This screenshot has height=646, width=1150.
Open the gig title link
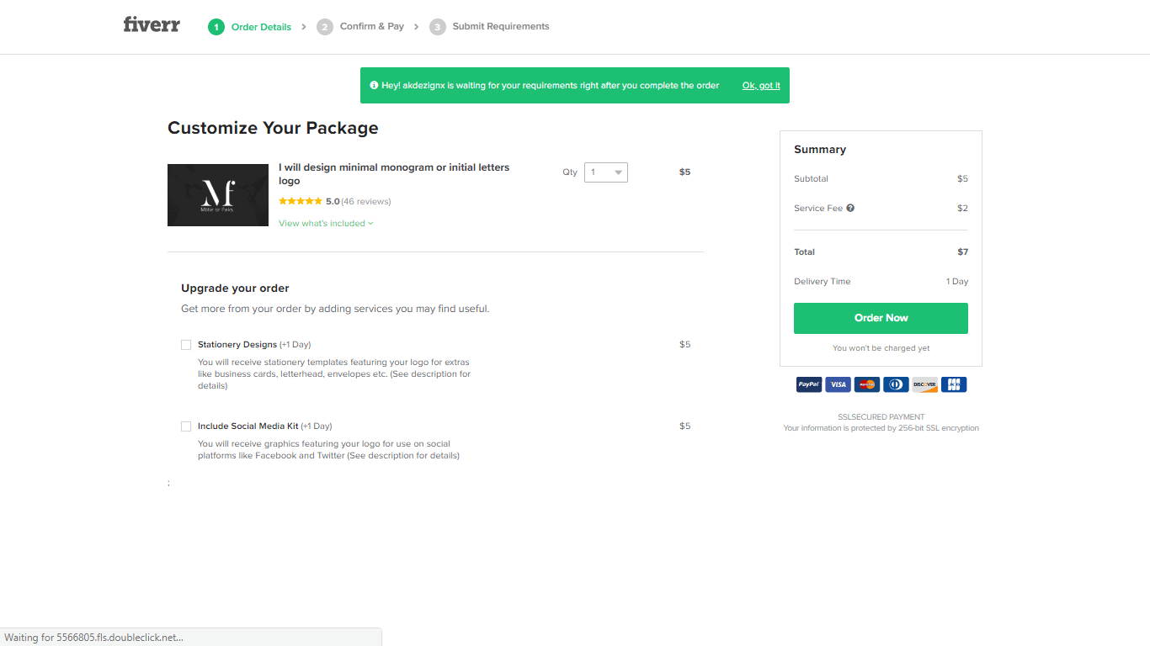[x=394, y=174]
